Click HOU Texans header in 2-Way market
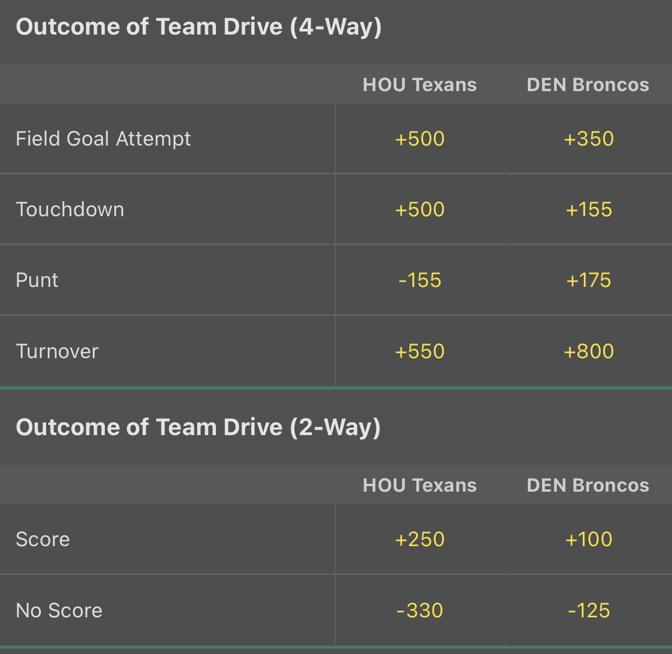 419,485
